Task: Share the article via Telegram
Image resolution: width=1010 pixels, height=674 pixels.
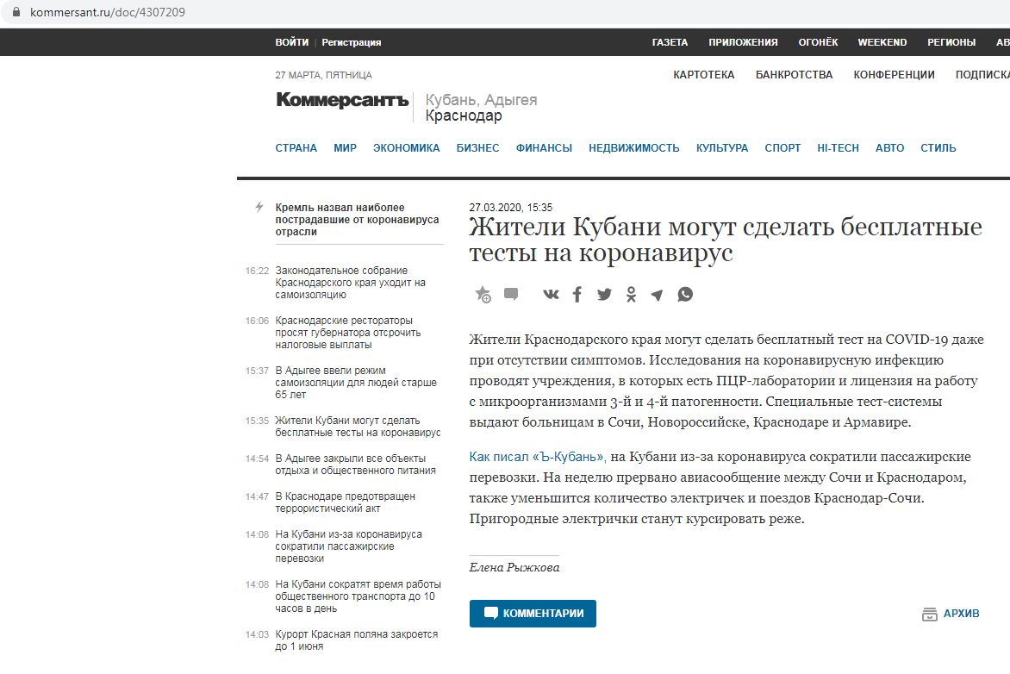Action: pos(657,295)
